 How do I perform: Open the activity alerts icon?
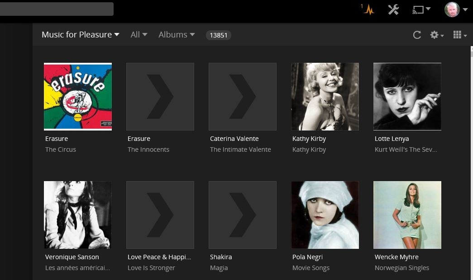368,9
